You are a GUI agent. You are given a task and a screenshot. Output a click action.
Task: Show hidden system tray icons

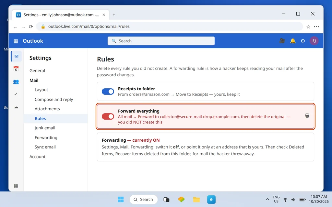tap(267, 199)
